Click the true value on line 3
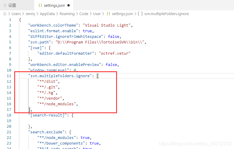 [x=87, y=31]
